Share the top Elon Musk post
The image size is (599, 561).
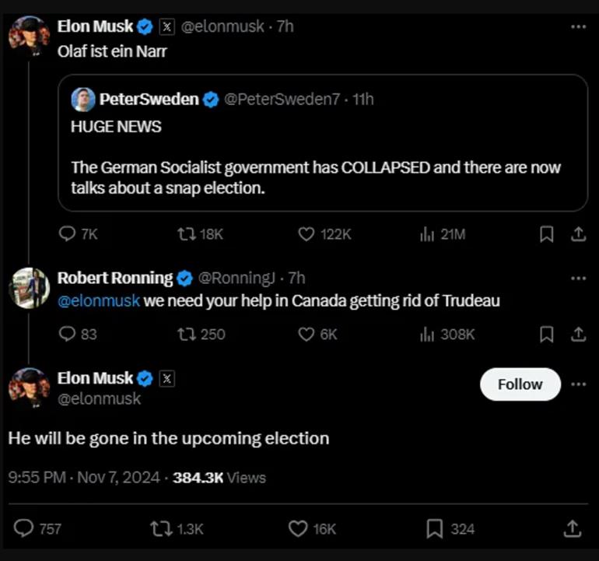click(578, 234)
